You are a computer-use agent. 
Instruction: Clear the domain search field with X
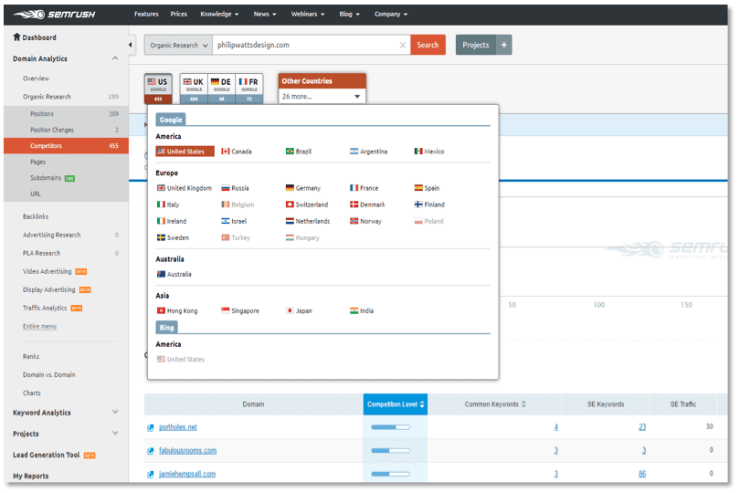(x=403, y=45)
